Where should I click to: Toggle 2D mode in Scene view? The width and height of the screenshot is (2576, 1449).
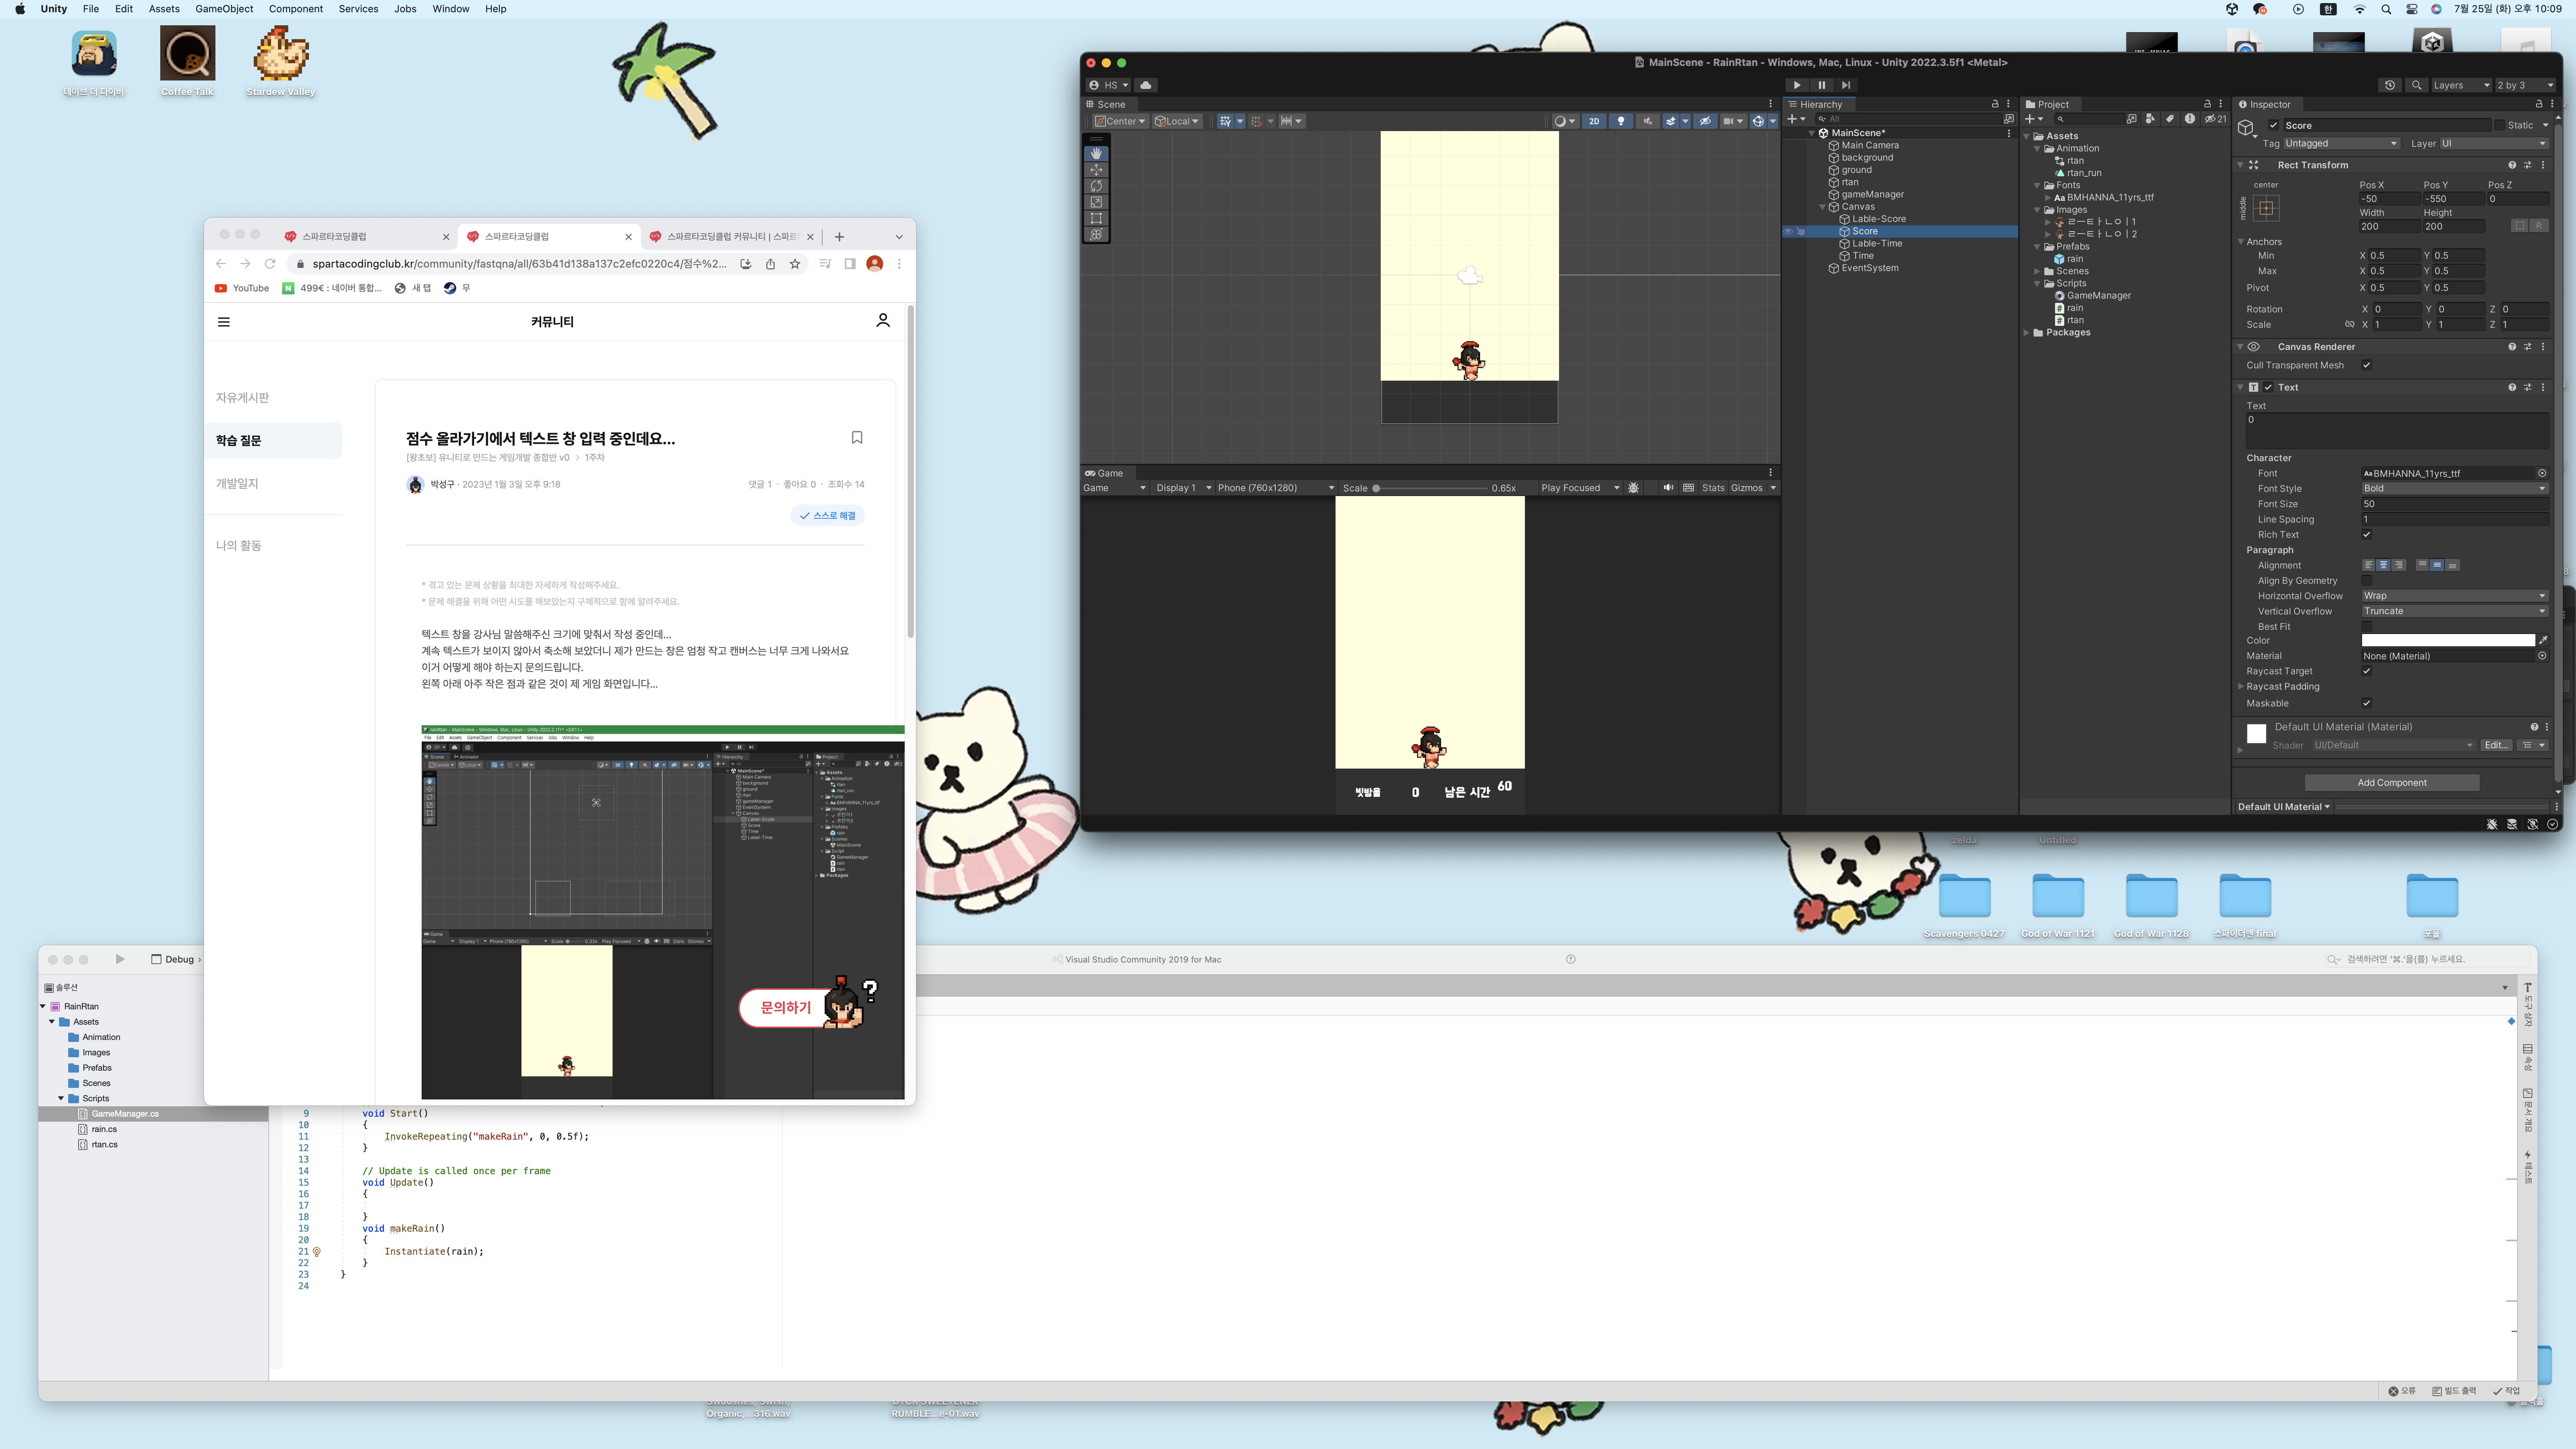tap(1594, 121)
